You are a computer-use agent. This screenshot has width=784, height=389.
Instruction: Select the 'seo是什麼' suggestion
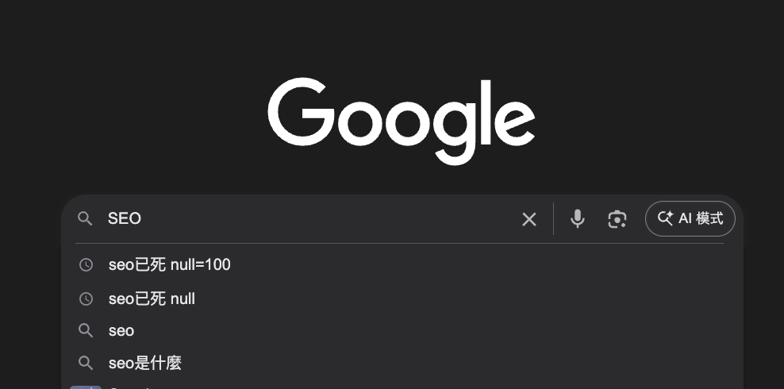click(145, 364)
